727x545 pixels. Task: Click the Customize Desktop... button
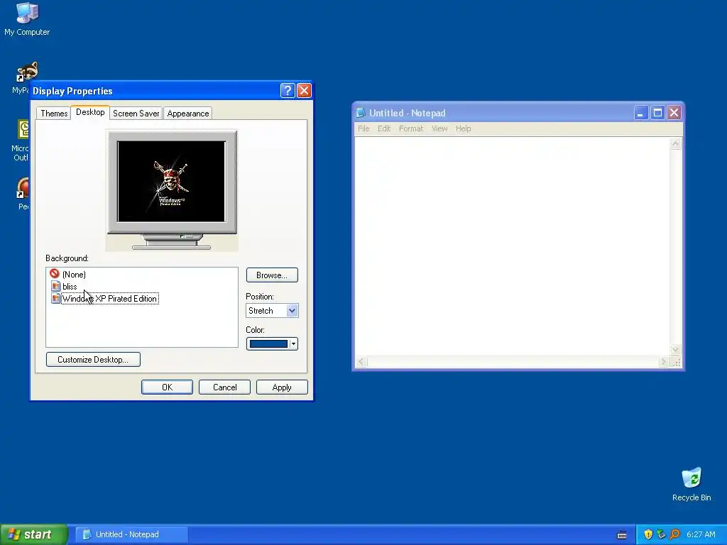(x=93, y=360)
